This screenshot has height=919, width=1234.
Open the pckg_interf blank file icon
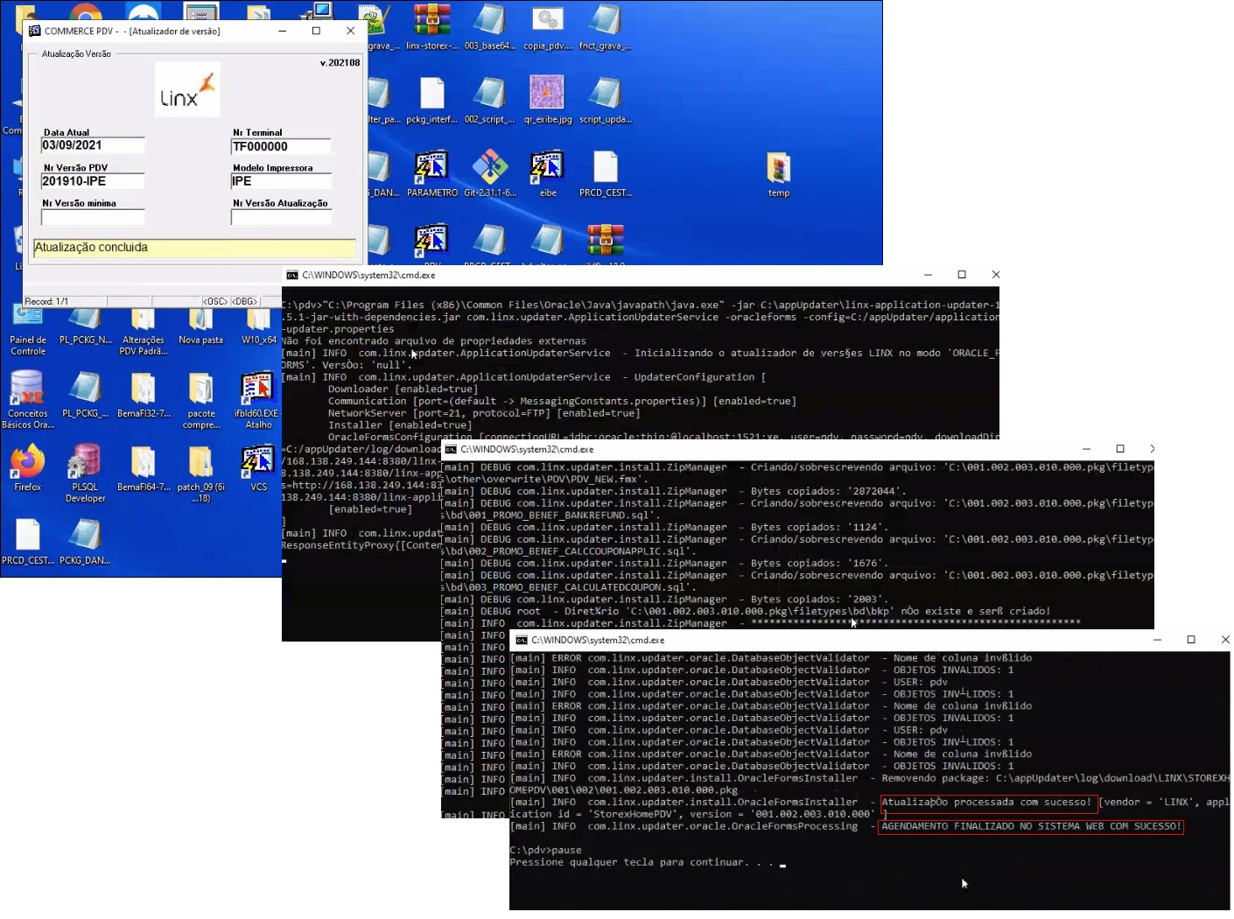[431, 100]
